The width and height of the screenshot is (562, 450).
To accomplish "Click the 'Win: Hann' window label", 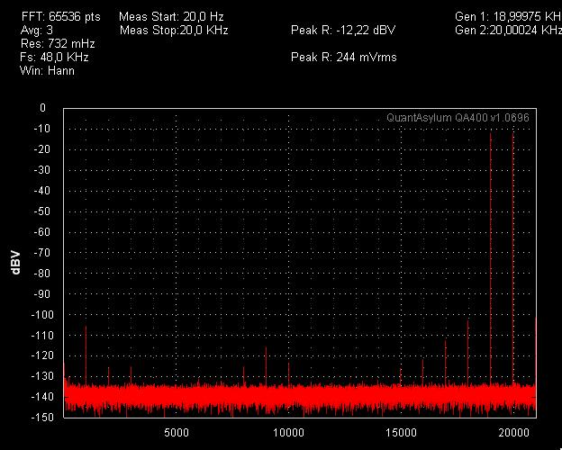I will click(x=48, y=71).
